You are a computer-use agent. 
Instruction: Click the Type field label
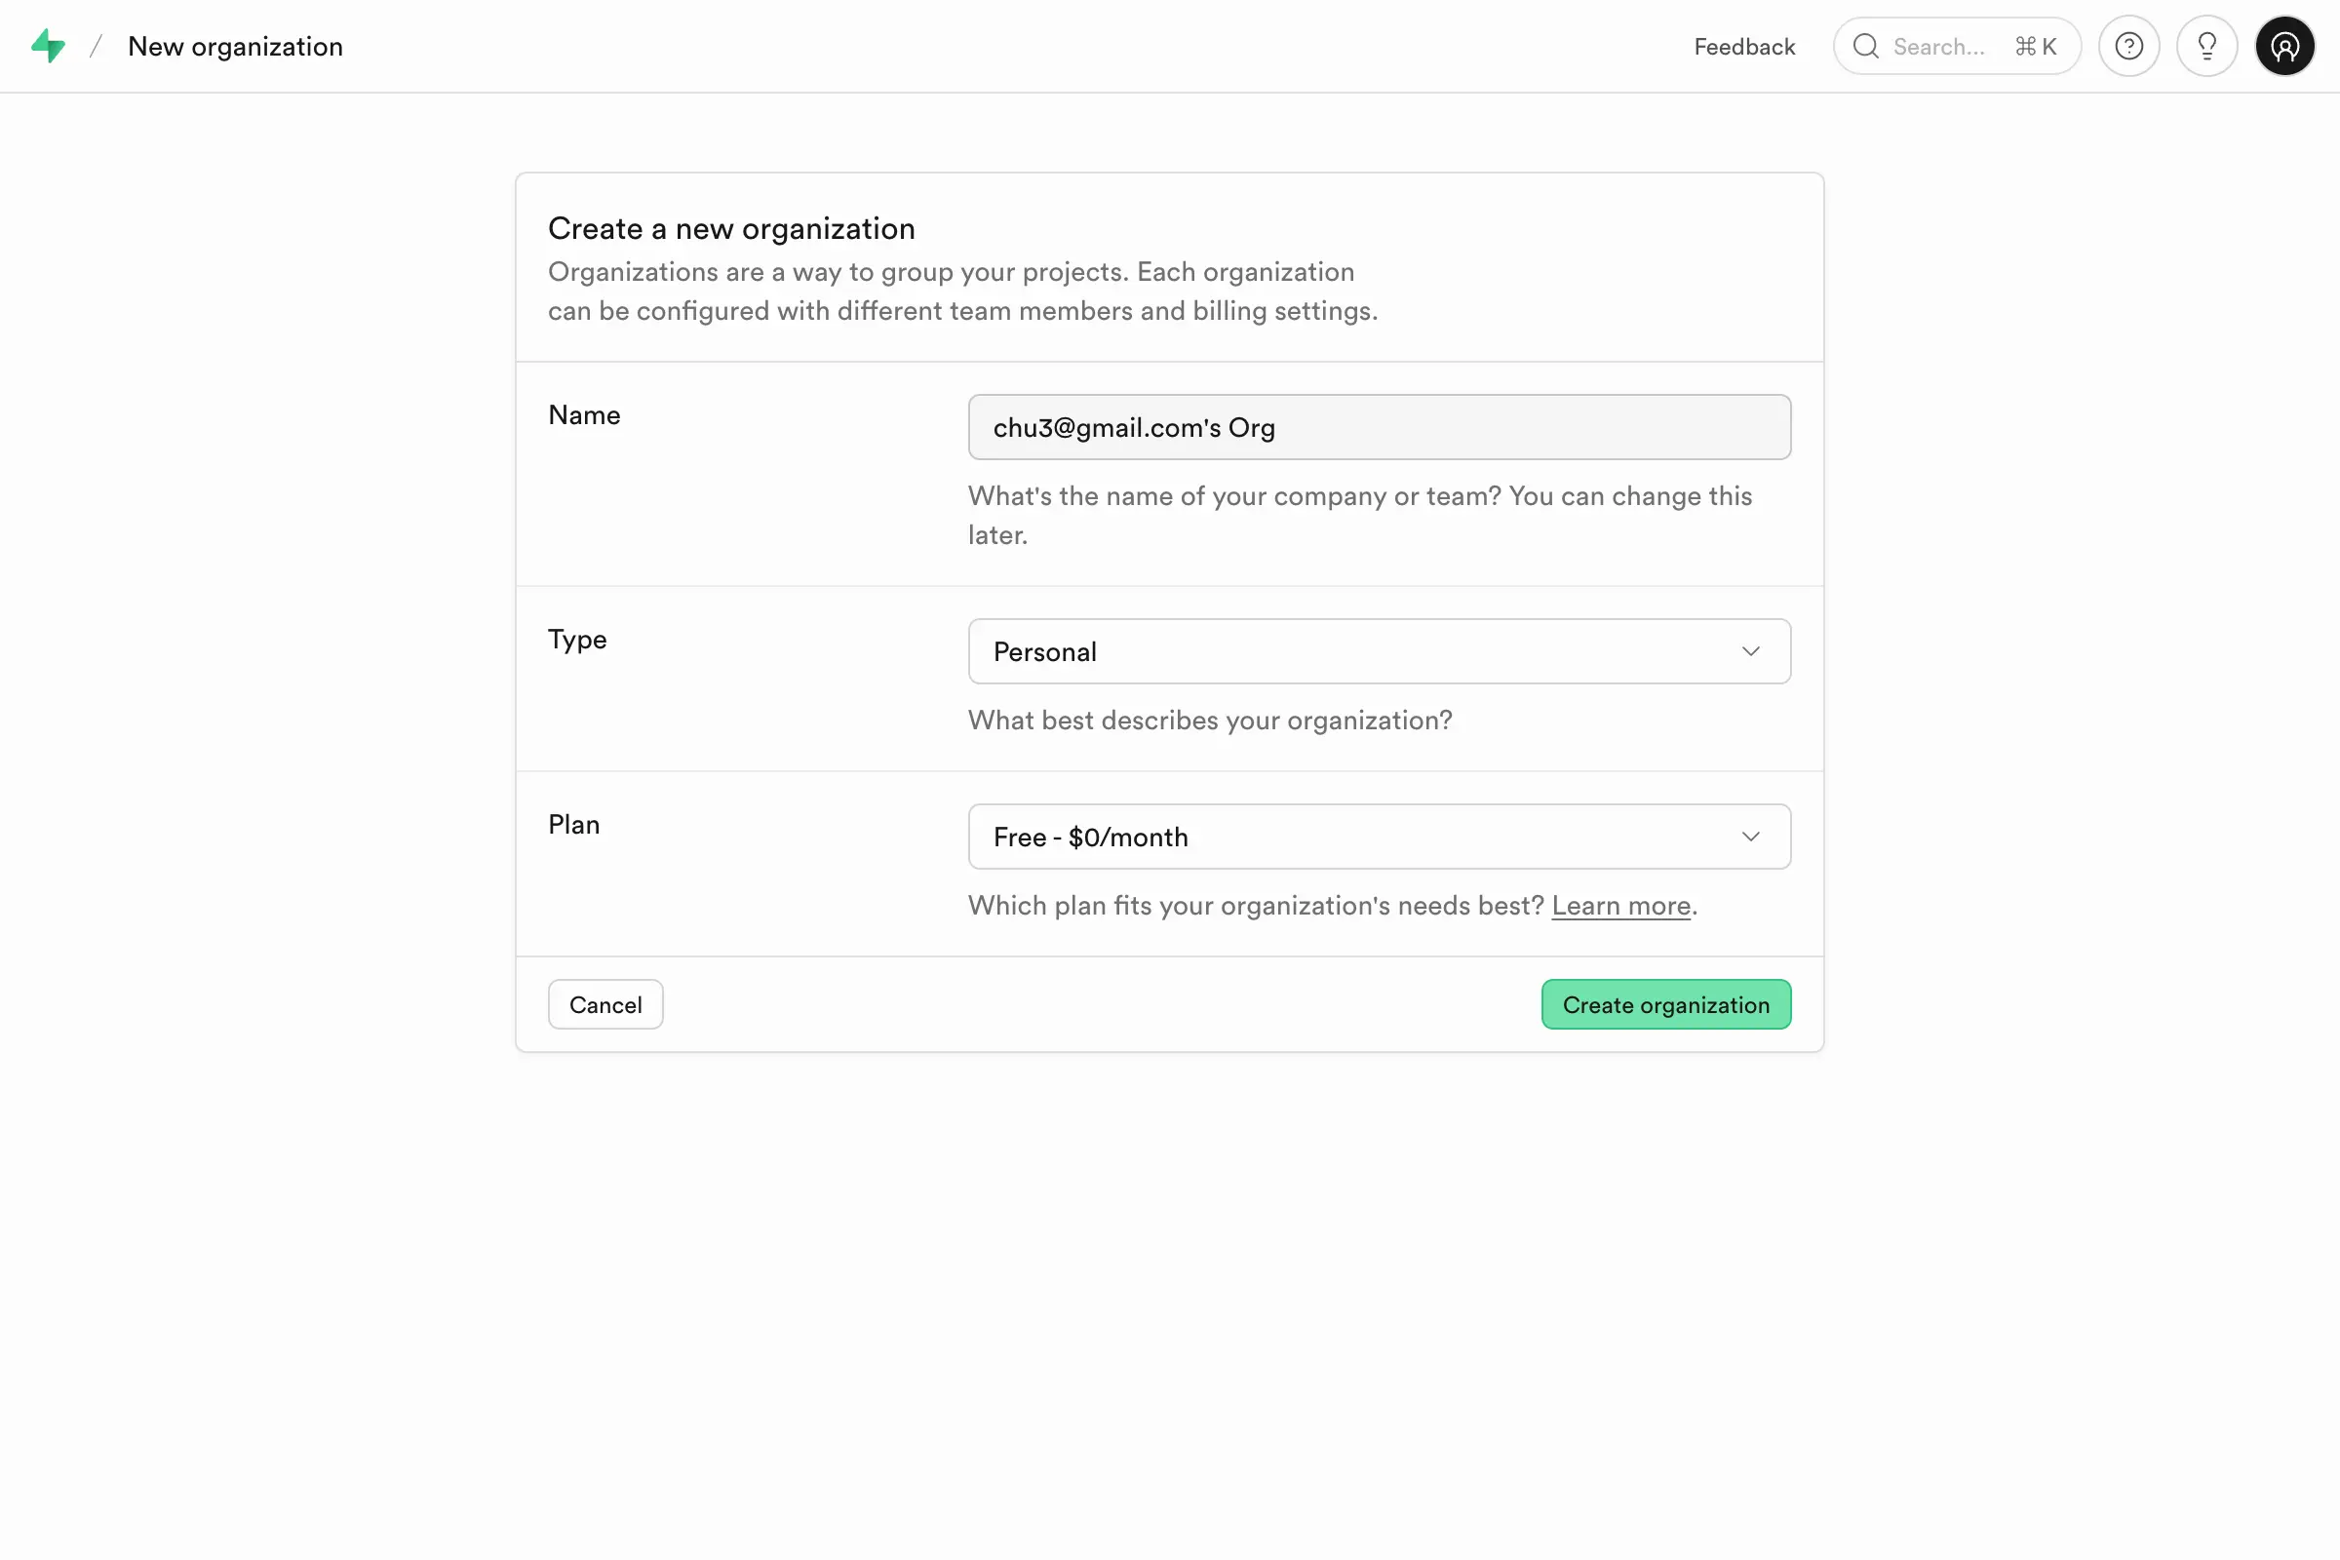point(577,639)
